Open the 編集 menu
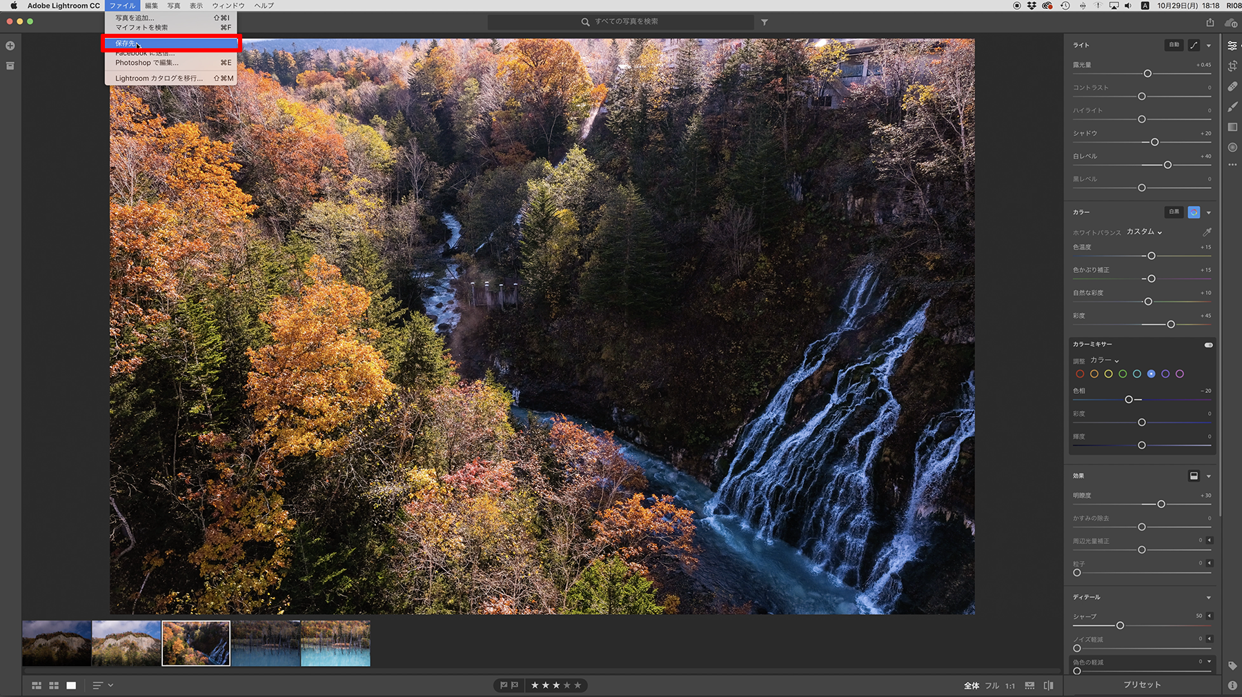 click(x=151, y=6)
